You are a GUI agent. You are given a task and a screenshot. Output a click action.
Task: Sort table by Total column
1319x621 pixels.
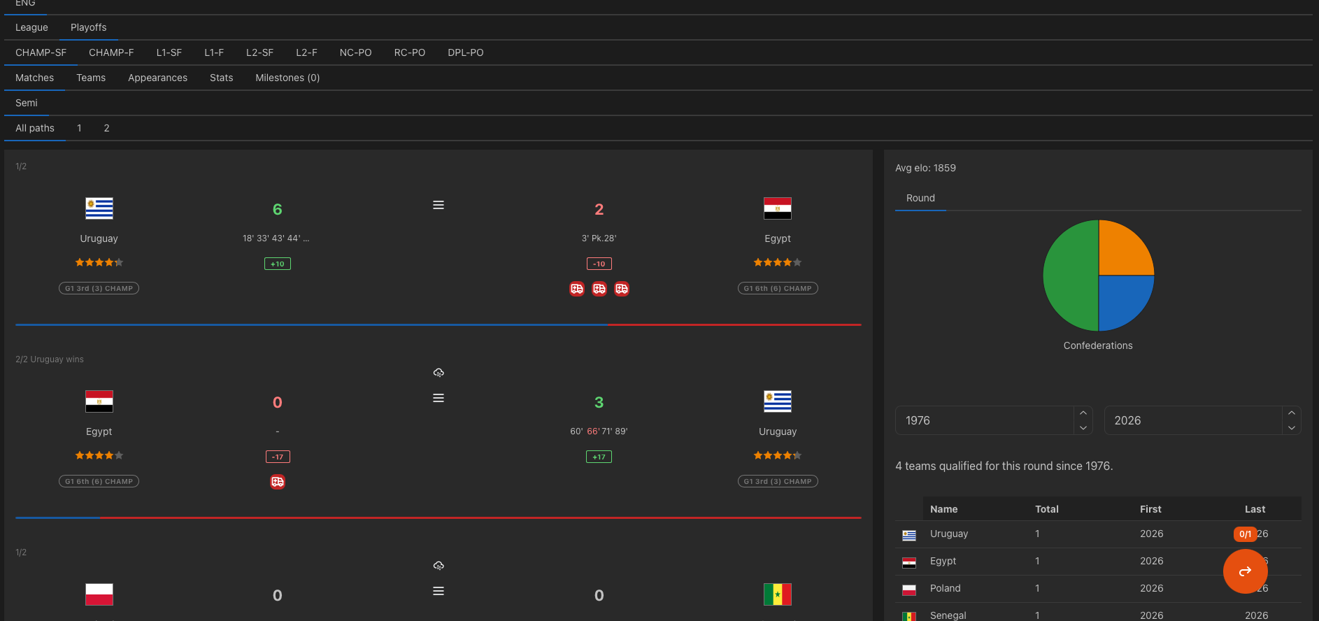1047,509
